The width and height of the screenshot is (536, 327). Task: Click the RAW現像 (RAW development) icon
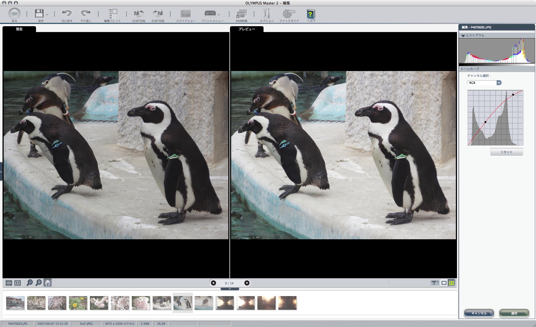(241, 14)
